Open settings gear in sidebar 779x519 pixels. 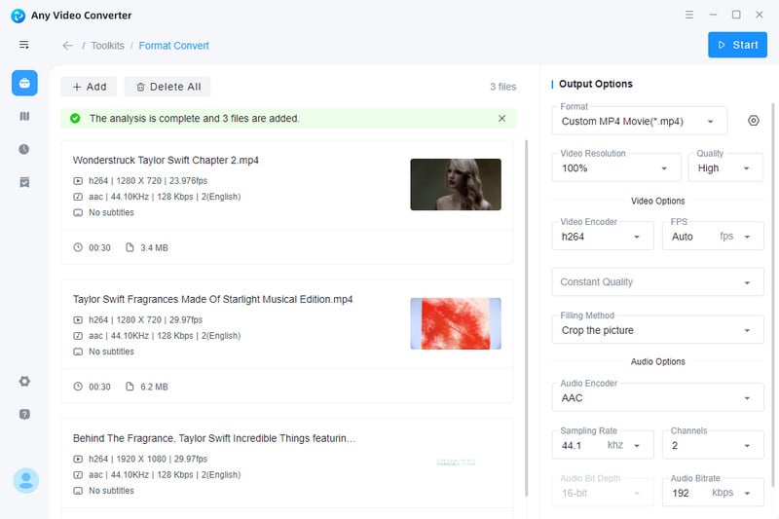(x=24, y=381)
